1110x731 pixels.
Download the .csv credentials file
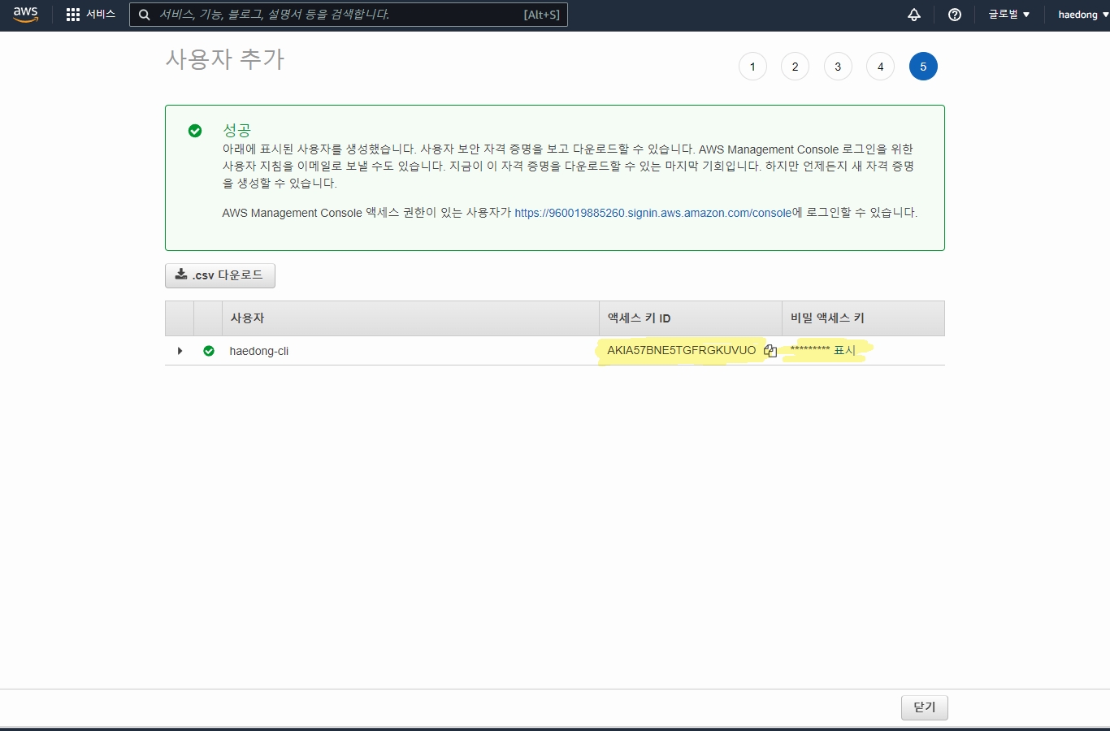pyautogui.click(x=220, y=275)
